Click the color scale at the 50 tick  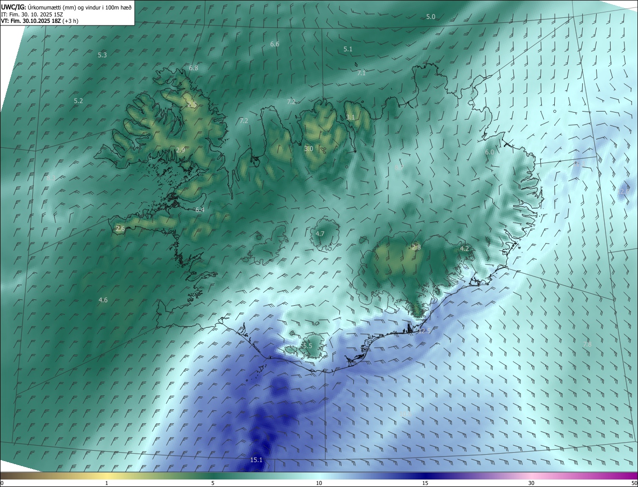tap(634, 484)
